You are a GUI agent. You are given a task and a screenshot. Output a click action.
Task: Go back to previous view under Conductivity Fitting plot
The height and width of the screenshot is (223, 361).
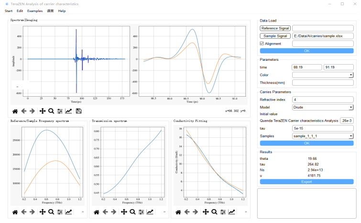coord(186,212)
